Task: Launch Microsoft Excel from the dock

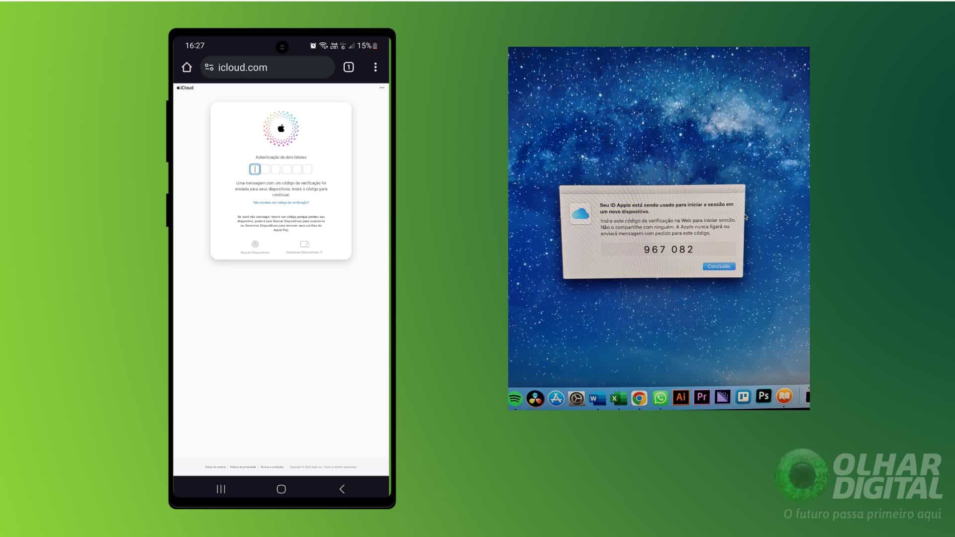Action: [x=618, y=398]
